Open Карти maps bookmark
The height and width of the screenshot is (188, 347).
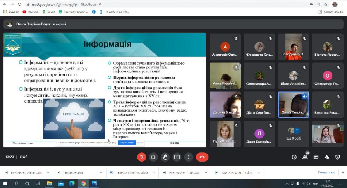point(48,12)
